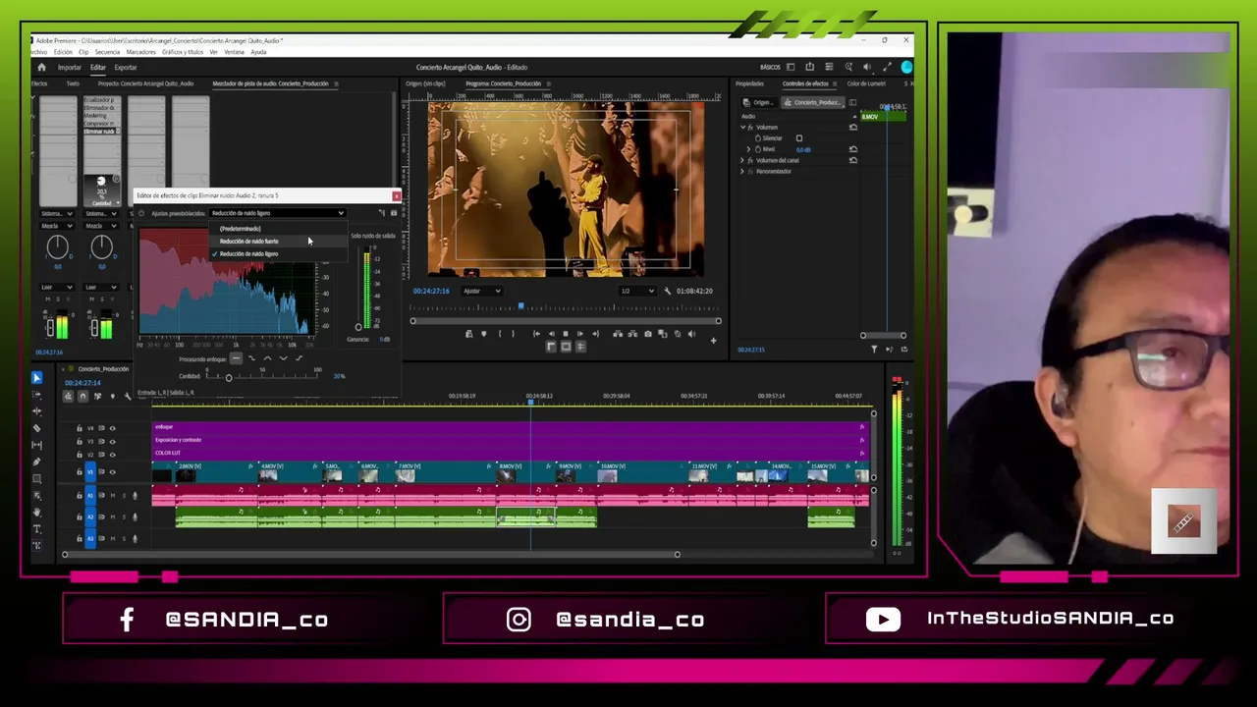Go to In point in Program Monitor

(536, 334)
